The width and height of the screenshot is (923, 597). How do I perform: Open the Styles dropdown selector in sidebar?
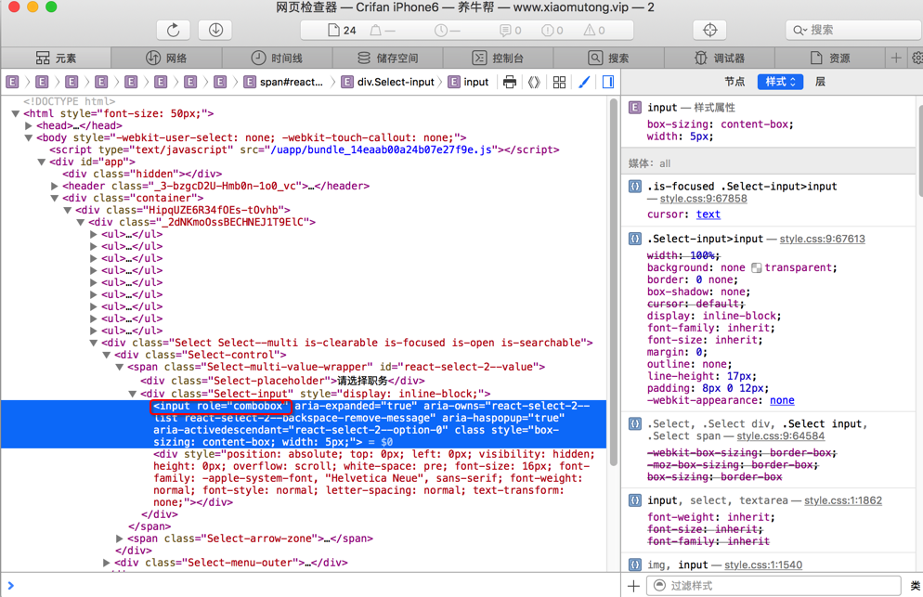[x=781, y=82]
